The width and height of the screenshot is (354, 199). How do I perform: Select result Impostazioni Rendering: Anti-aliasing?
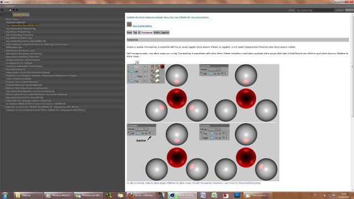tap(24, 54)
